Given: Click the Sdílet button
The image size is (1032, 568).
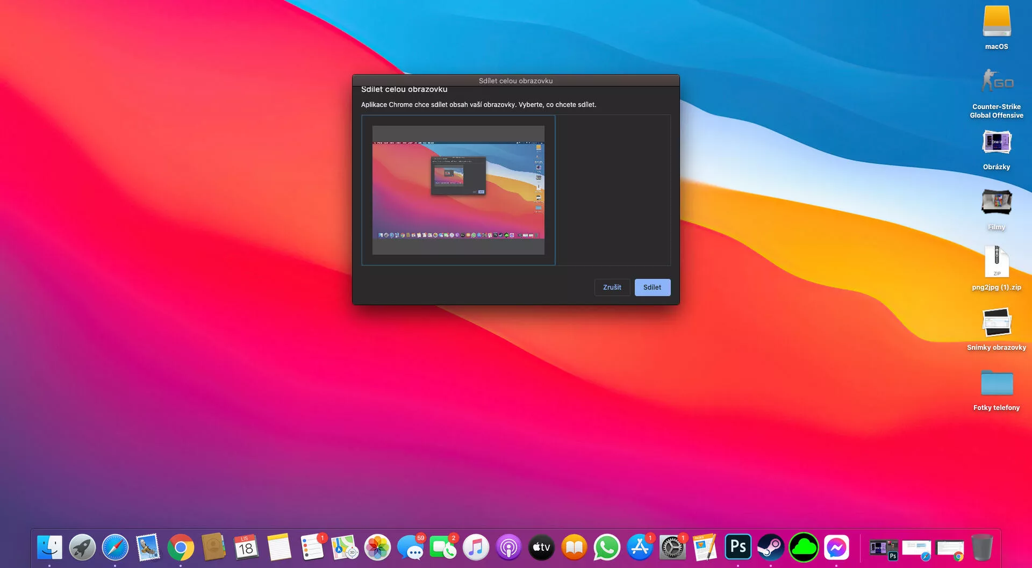Looking at the screenshot, I should coord(652,287).
